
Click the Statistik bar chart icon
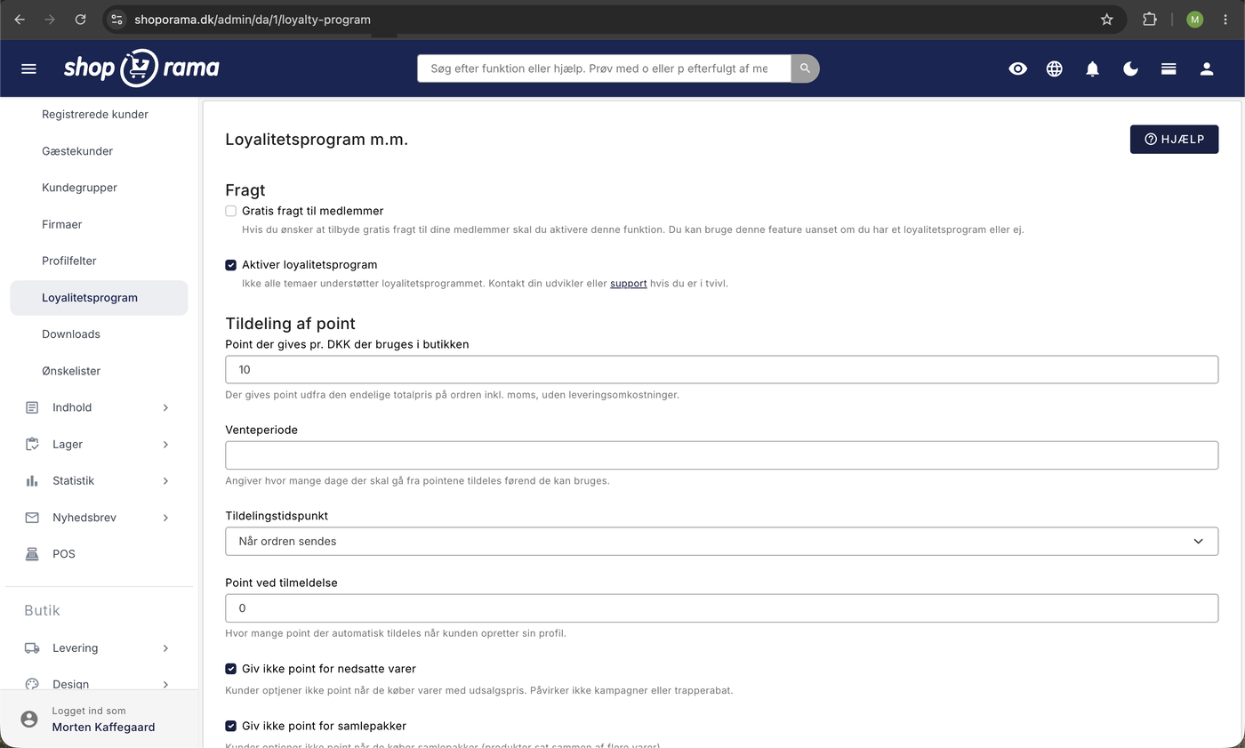point(32,480)
